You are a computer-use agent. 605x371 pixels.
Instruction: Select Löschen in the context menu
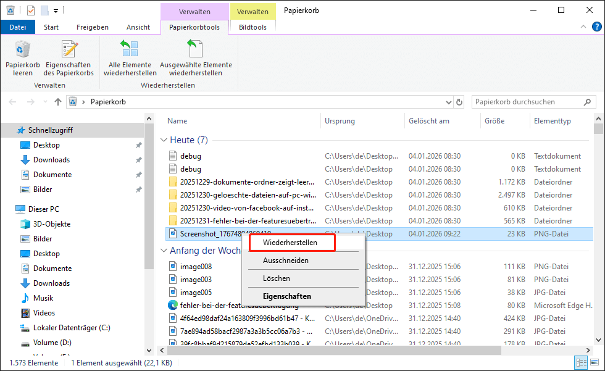(x=276, y=278)
